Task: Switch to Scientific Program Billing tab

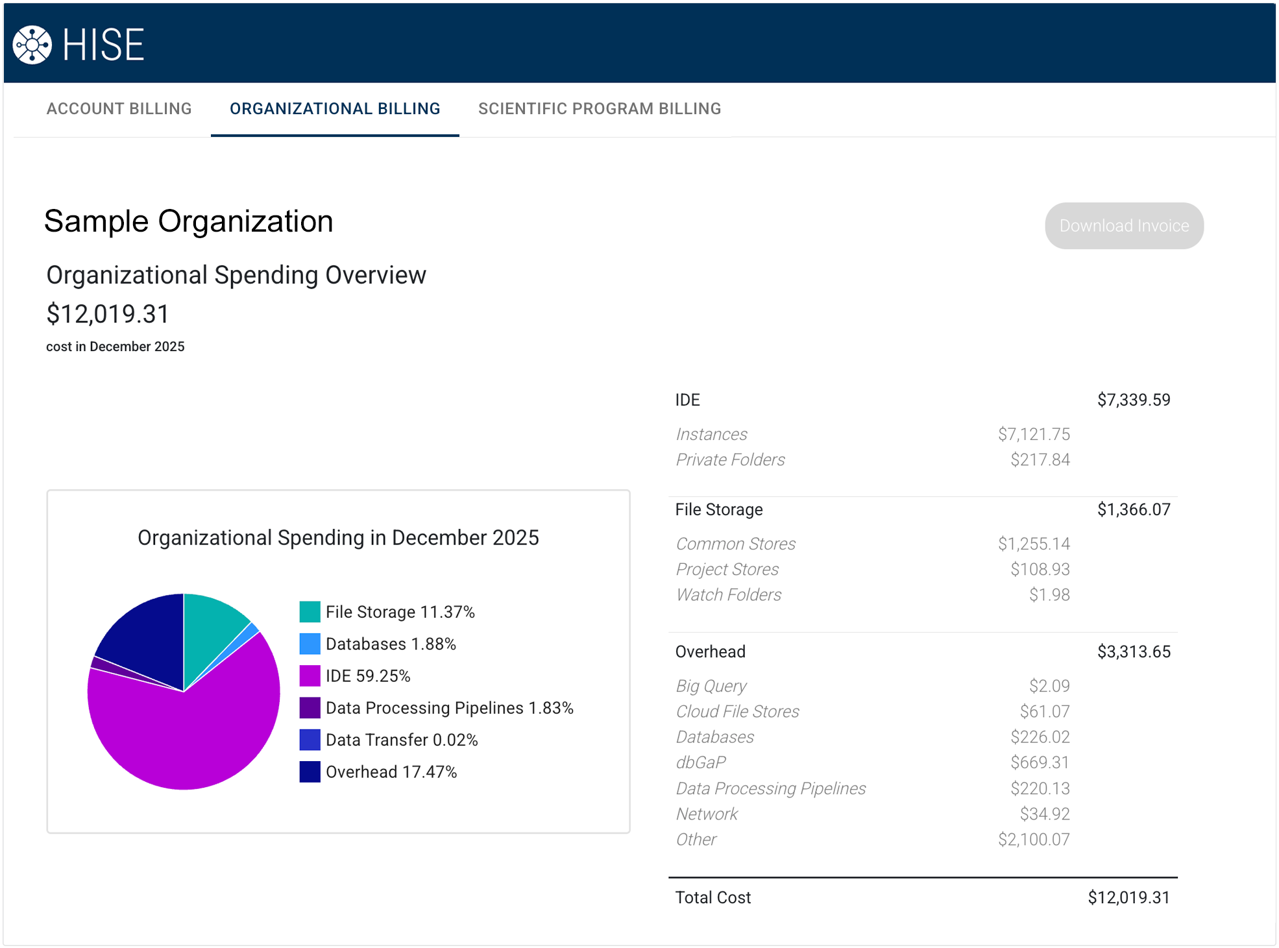Action: pos(599,108)
